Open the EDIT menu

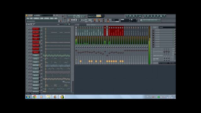click(x=31, y=18)
